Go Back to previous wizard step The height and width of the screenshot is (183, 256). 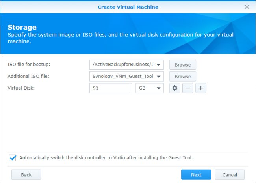click(x=26, y=175)
